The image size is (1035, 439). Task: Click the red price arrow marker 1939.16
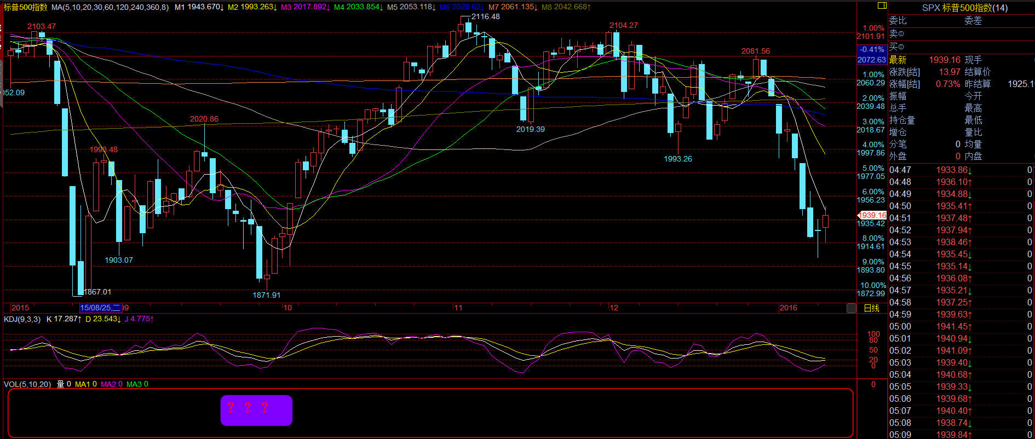point(872,215)
